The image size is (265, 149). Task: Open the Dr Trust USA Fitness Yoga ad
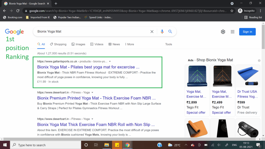247,94
